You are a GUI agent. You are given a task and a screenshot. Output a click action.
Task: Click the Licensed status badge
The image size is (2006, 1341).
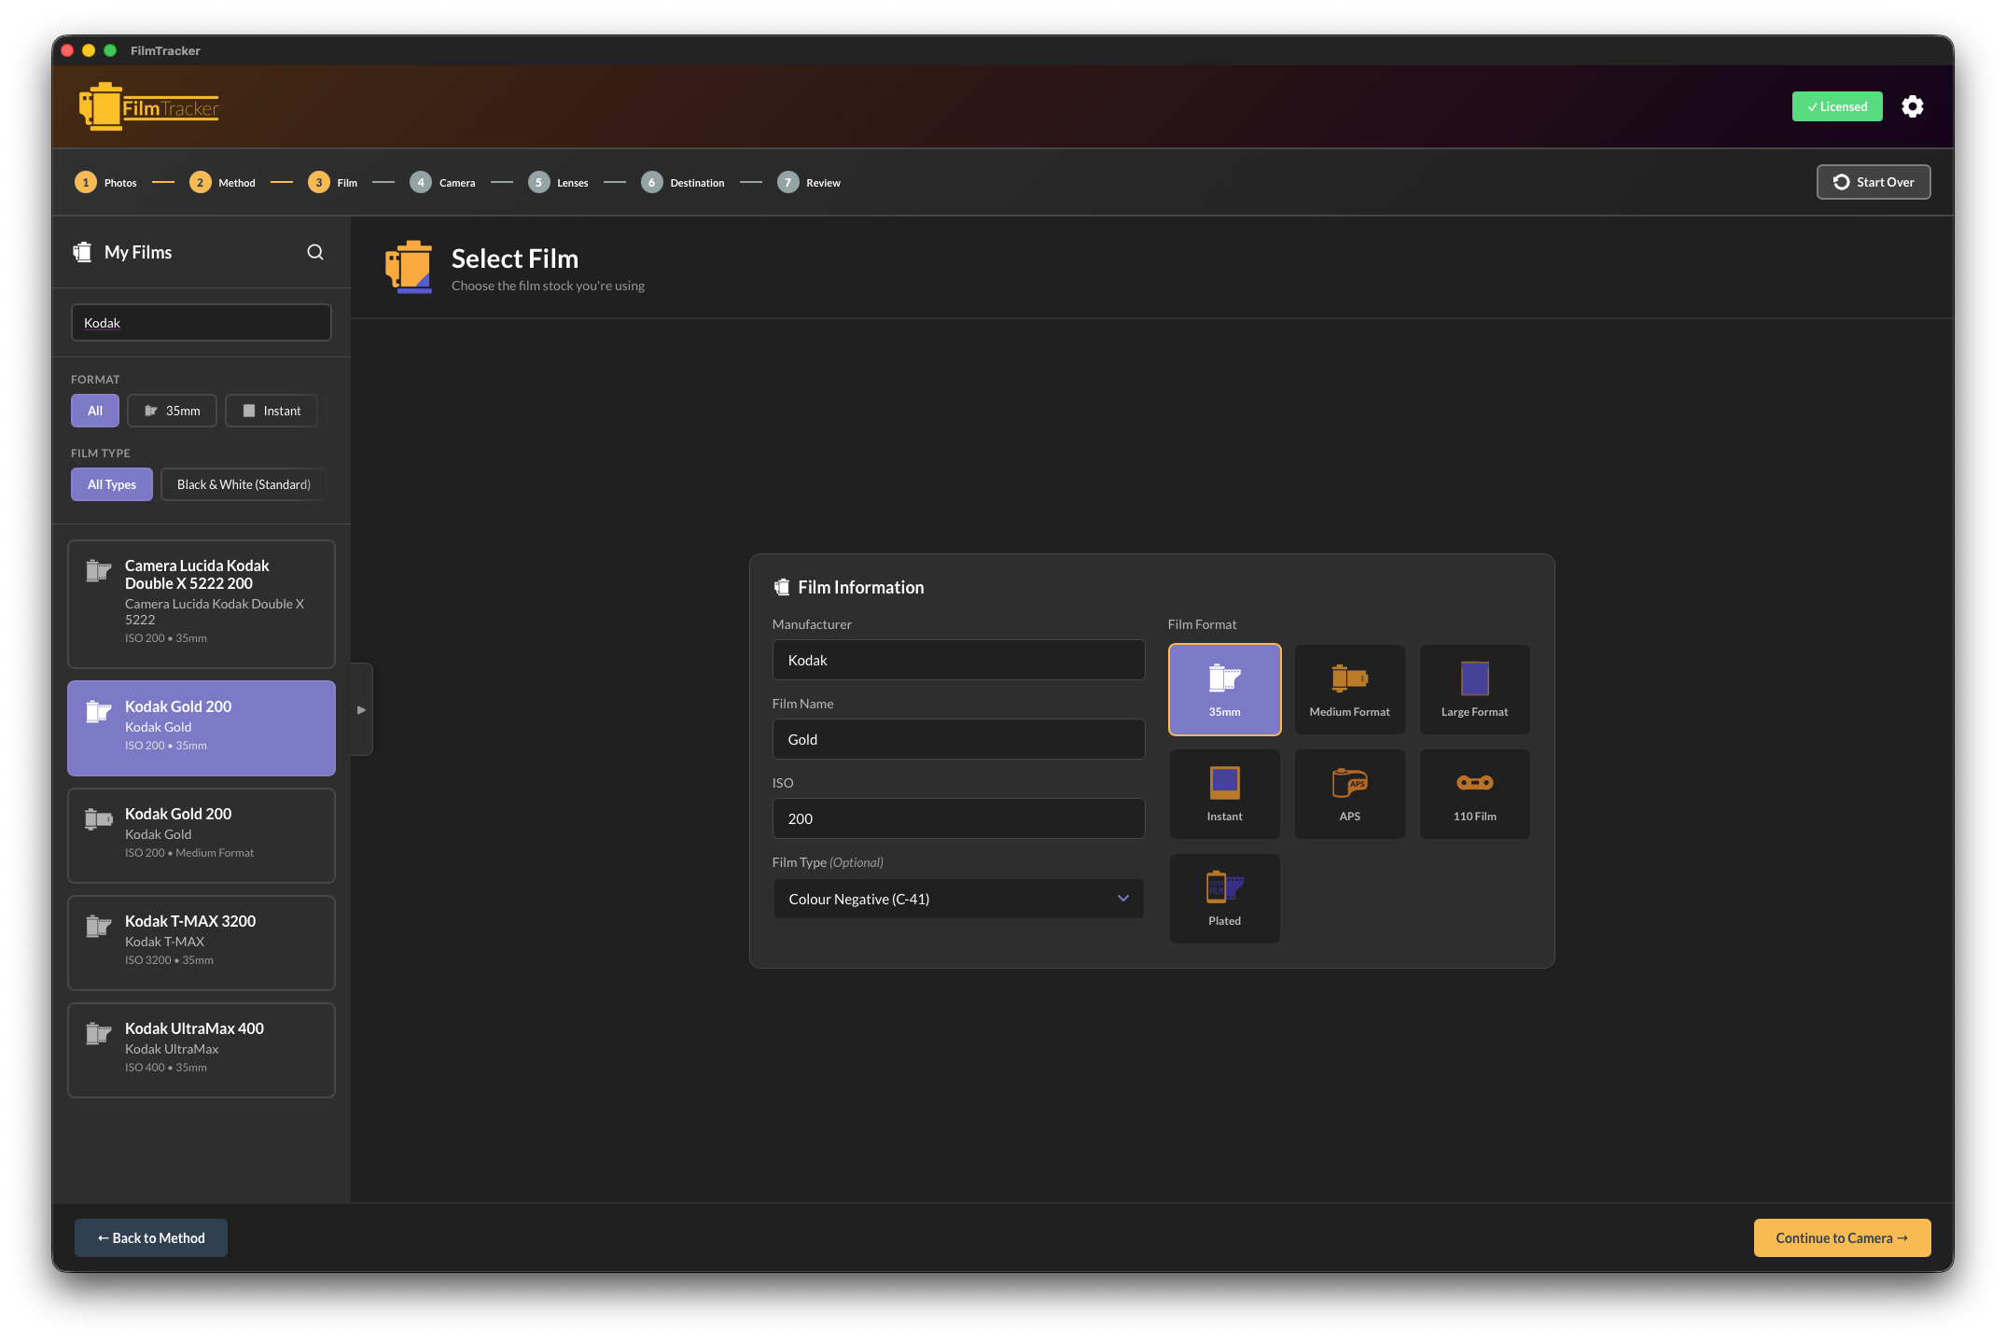[1836, 106]
